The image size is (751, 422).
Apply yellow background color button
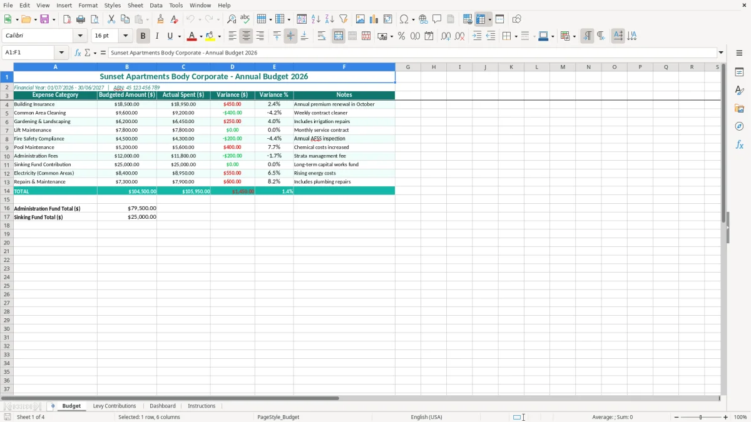click(210, 36)
